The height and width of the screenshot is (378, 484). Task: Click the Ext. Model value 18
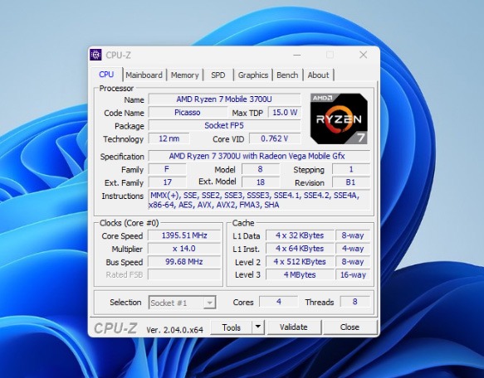pyautogui.click(x=261, y=182)
